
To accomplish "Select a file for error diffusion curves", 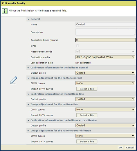I will (x=87, y=141).
